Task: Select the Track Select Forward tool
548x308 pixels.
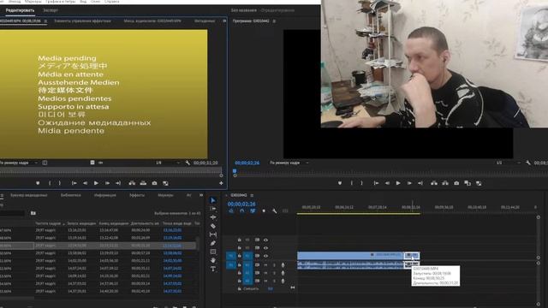Action: 213,209
